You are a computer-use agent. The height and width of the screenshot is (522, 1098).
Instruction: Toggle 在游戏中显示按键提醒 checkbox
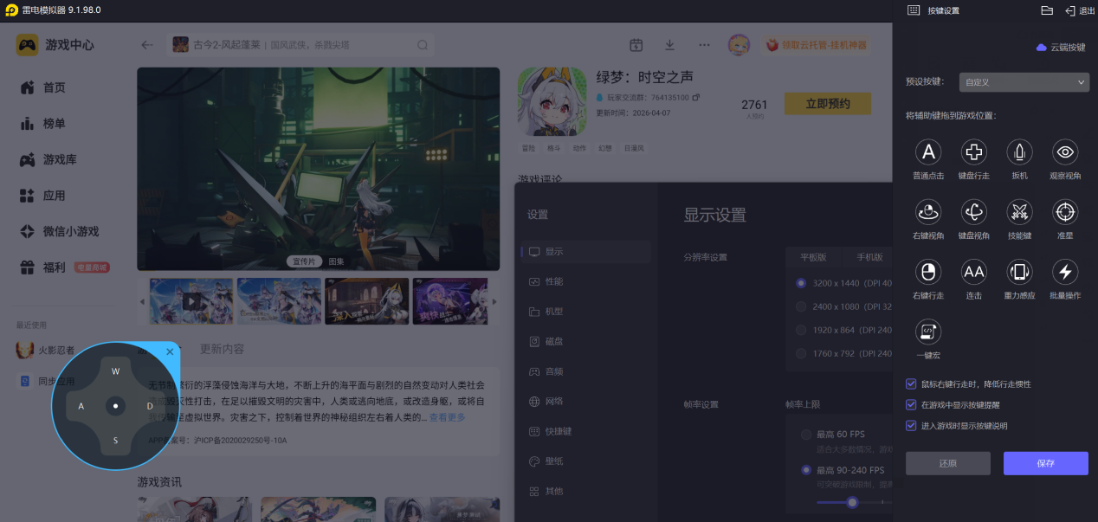[x=911, y=404]
